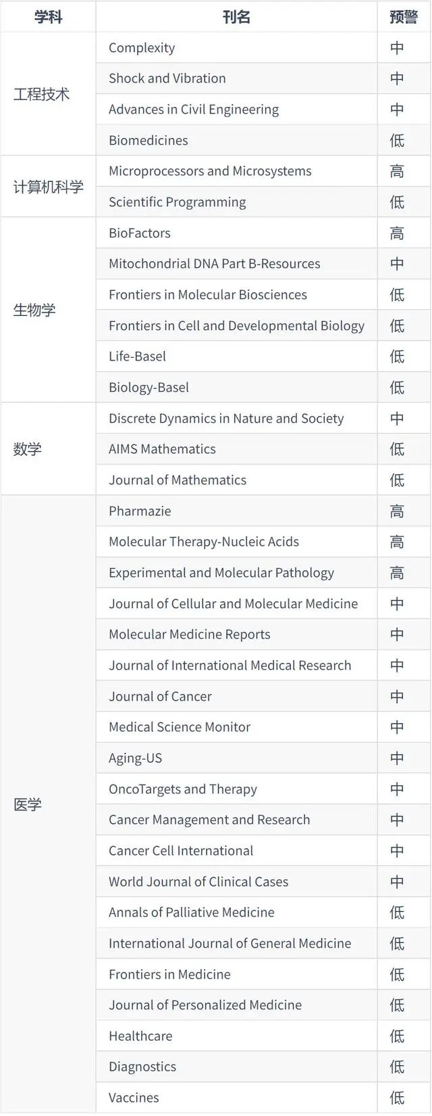Select the 医学 category cell
Screen dimensions: 432x1116
28,804
